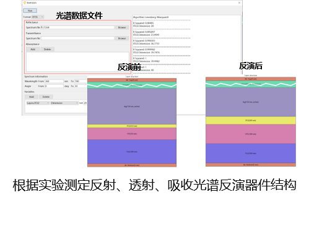The width and height of the screenshot is (309, 244).
Task: Close the Inversion window
Action: [x=239, y=2]
